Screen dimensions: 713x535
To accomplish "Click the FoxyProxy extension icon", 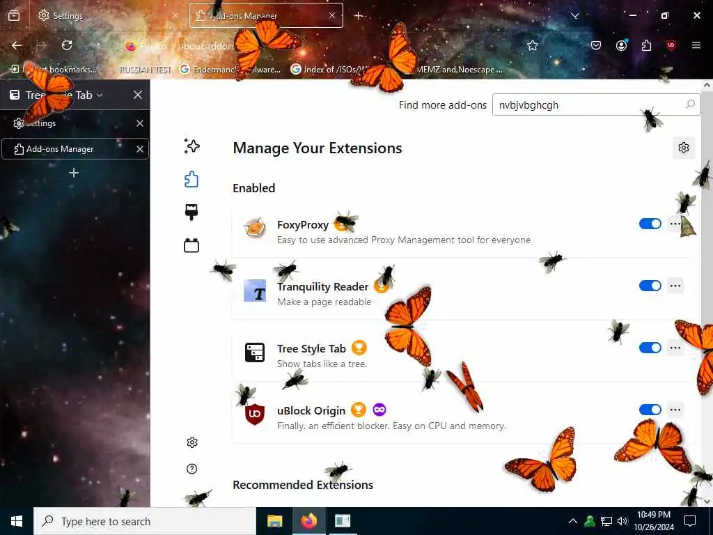I will click(x=255, y=228).
